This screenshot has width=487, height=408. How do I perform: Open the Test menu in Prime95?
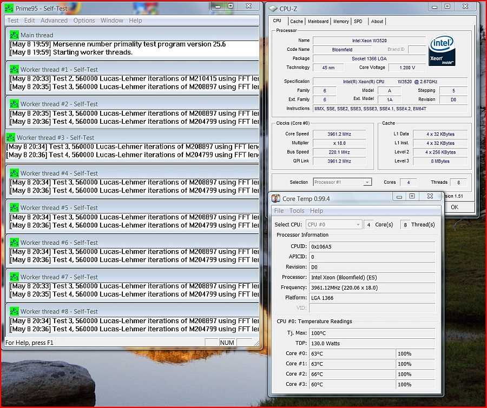(13, 21)
